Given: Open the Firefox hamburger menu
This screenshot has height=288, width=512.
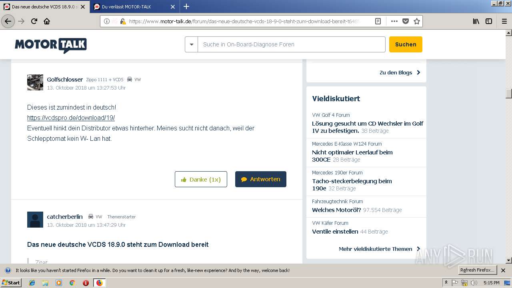Looking at the screenshot, I should 504,21.
